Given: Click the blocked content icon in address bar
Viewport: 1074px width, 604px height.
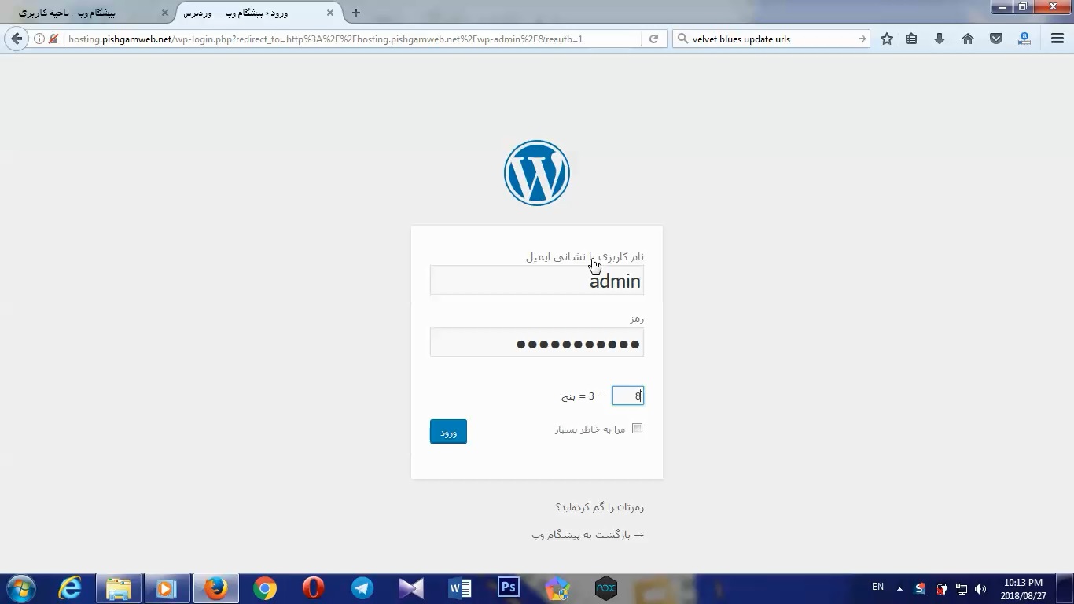Looking at the screenshot, I should pos(53,39).
